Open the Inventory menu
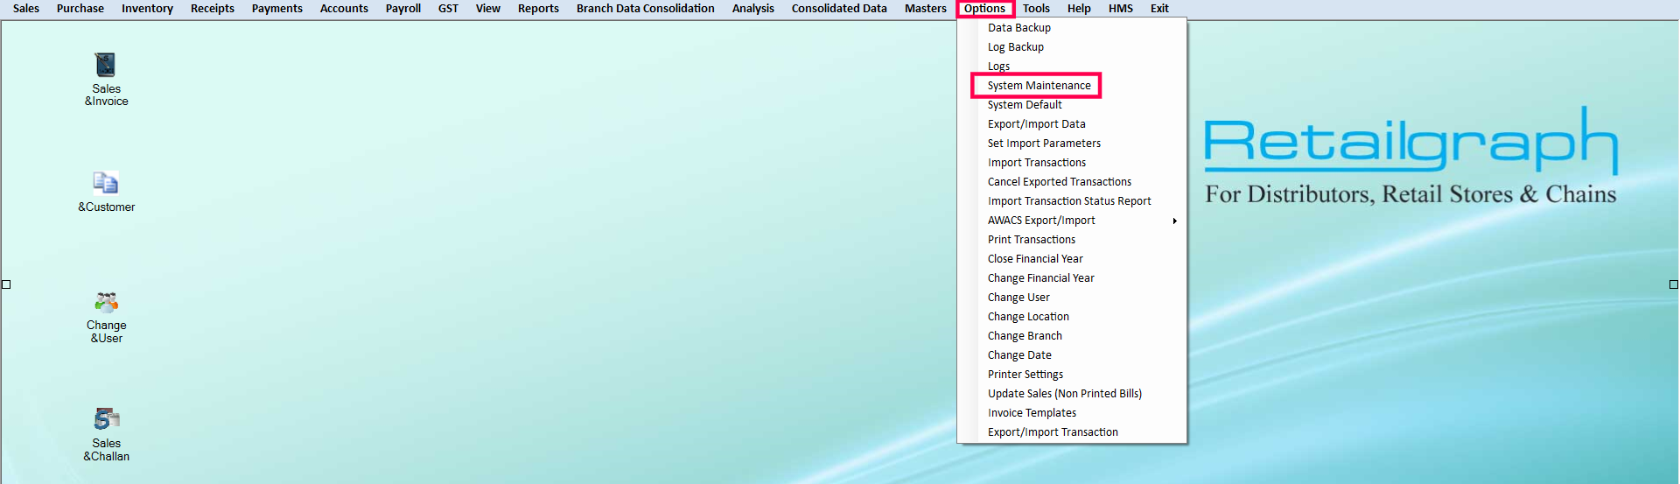1680x484 pixels. pos(147,9)
